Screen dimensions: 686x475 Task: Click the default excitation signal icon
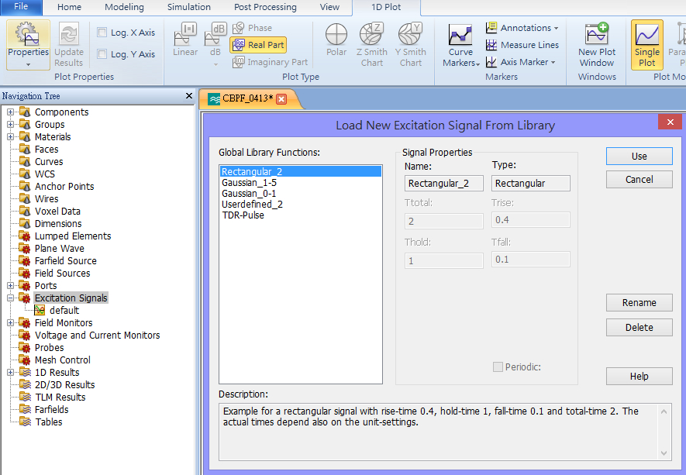[40, 311]
